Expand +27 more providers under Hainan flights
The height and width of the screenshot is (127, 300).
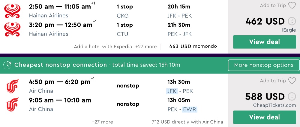[x=146, y=46]
